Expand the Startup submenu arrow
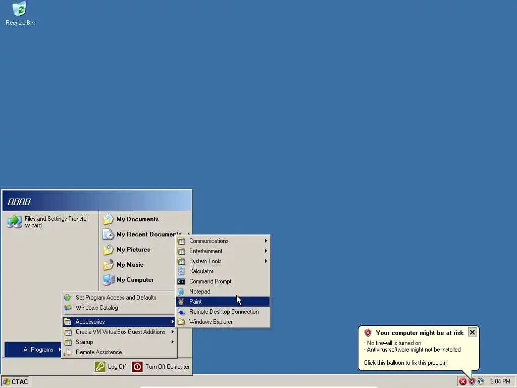 point(172,342)
